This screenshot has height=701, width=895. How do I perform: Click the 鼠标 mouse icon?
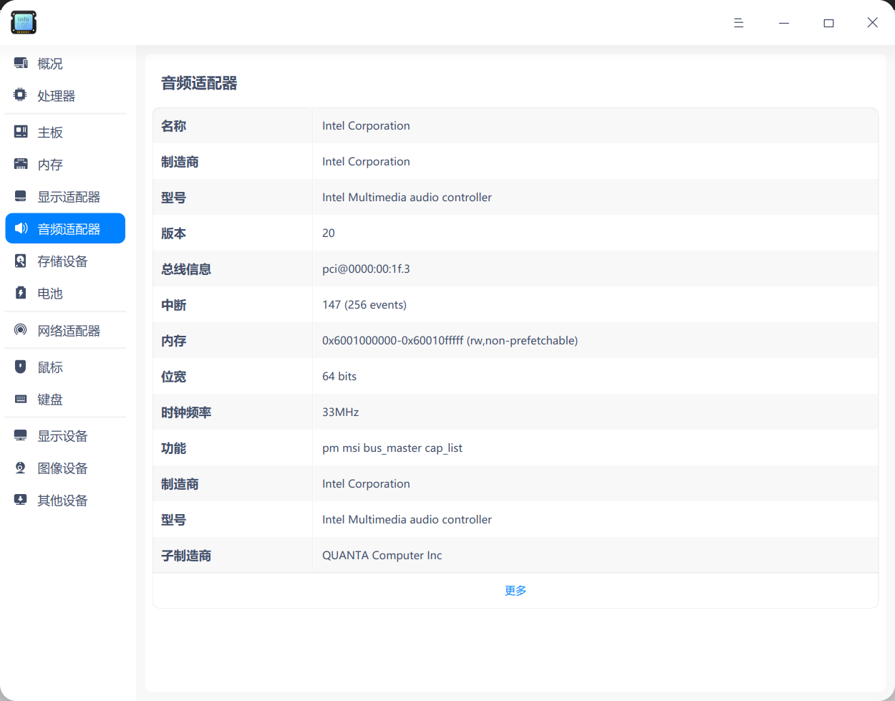[x=21, y=367]
